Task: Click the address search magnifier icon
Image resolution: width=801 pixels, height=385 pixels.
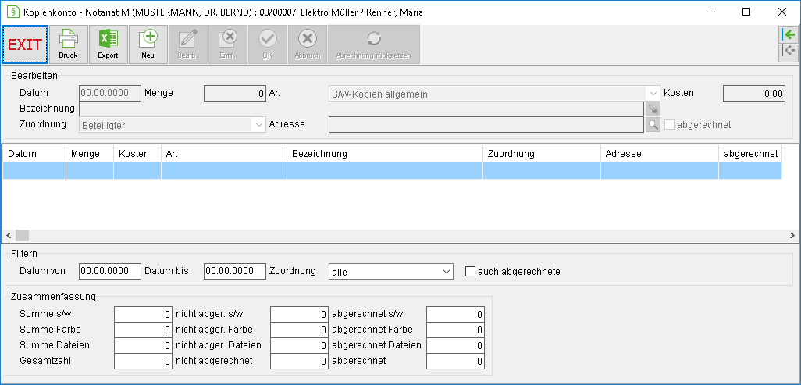Action: coord(653,125)
